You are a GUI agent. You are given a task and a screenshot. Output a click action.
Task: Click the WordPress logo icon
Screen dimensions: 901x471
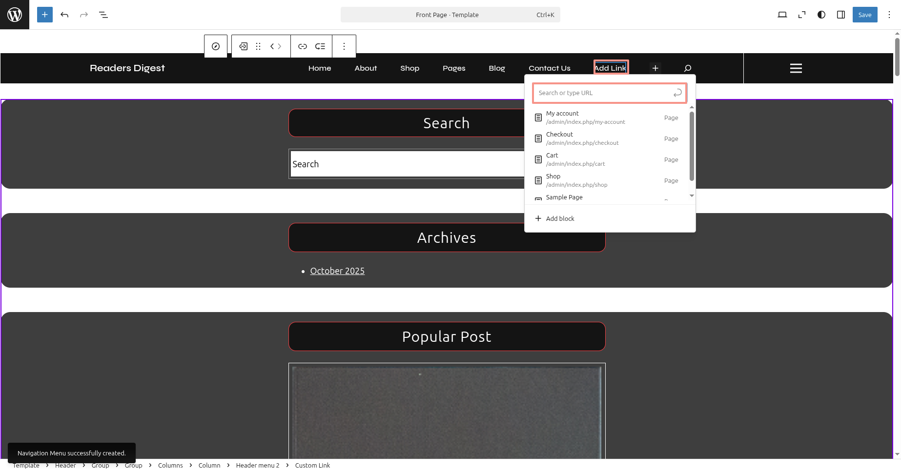click(x=15, y=15)
